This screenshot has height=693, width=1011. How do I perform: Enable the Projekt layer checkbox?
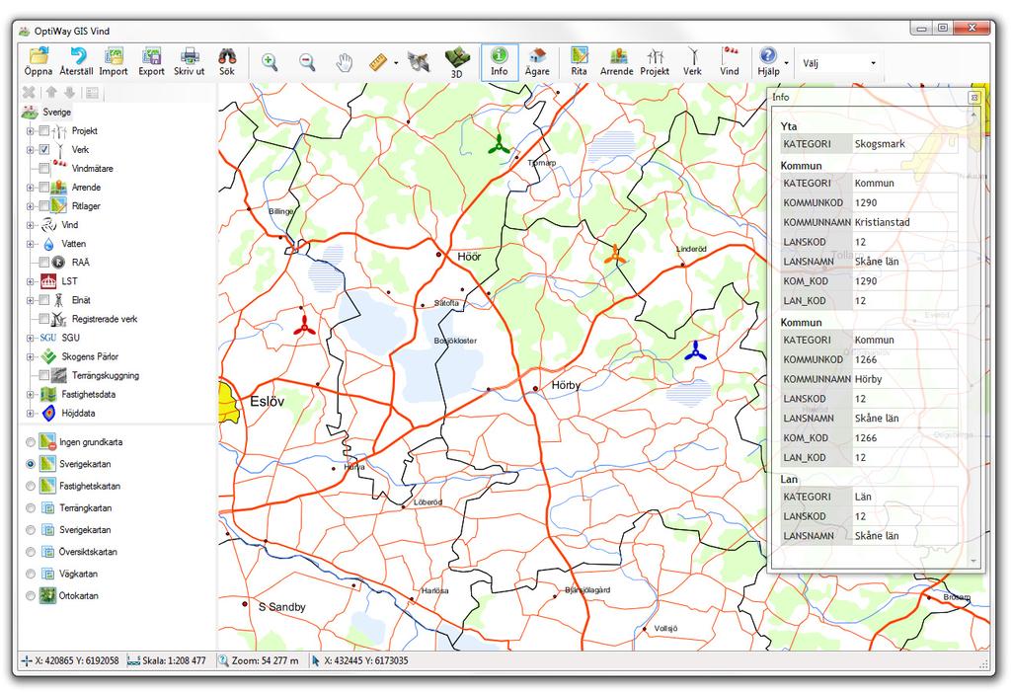click(43, 131)
